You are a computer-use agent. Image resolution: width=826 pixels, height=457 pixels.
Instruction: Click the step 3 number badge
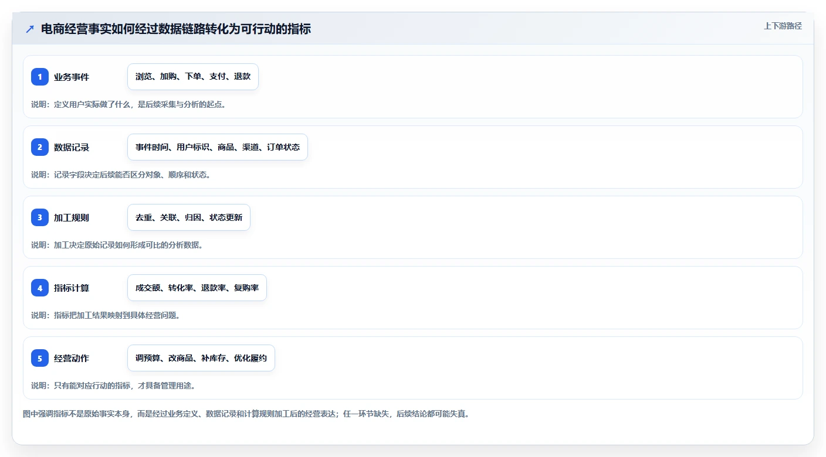pyautogui.click(x=40, y=217)
